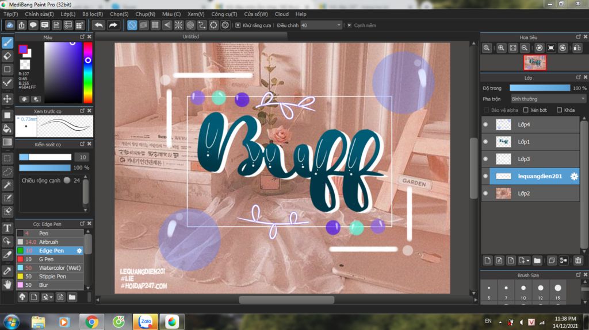Viewport: 589px width, 330px height.
Task: Turn off snap in toolbar
Action: tap(132, 25)
